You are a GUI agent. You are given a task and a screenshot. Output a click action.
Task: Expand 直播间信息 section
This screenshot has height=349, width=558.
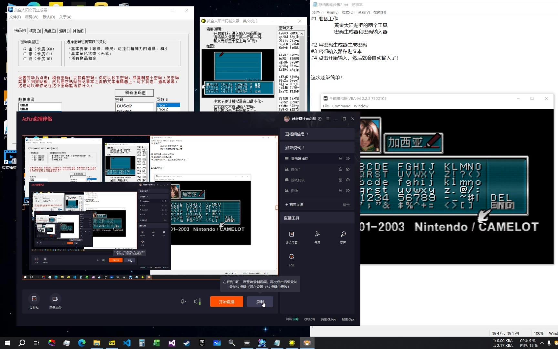pos(296,134)
